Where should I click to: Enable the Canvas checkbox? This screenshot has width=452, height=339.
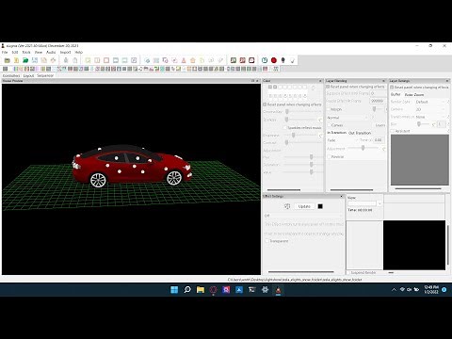point(329,125)
